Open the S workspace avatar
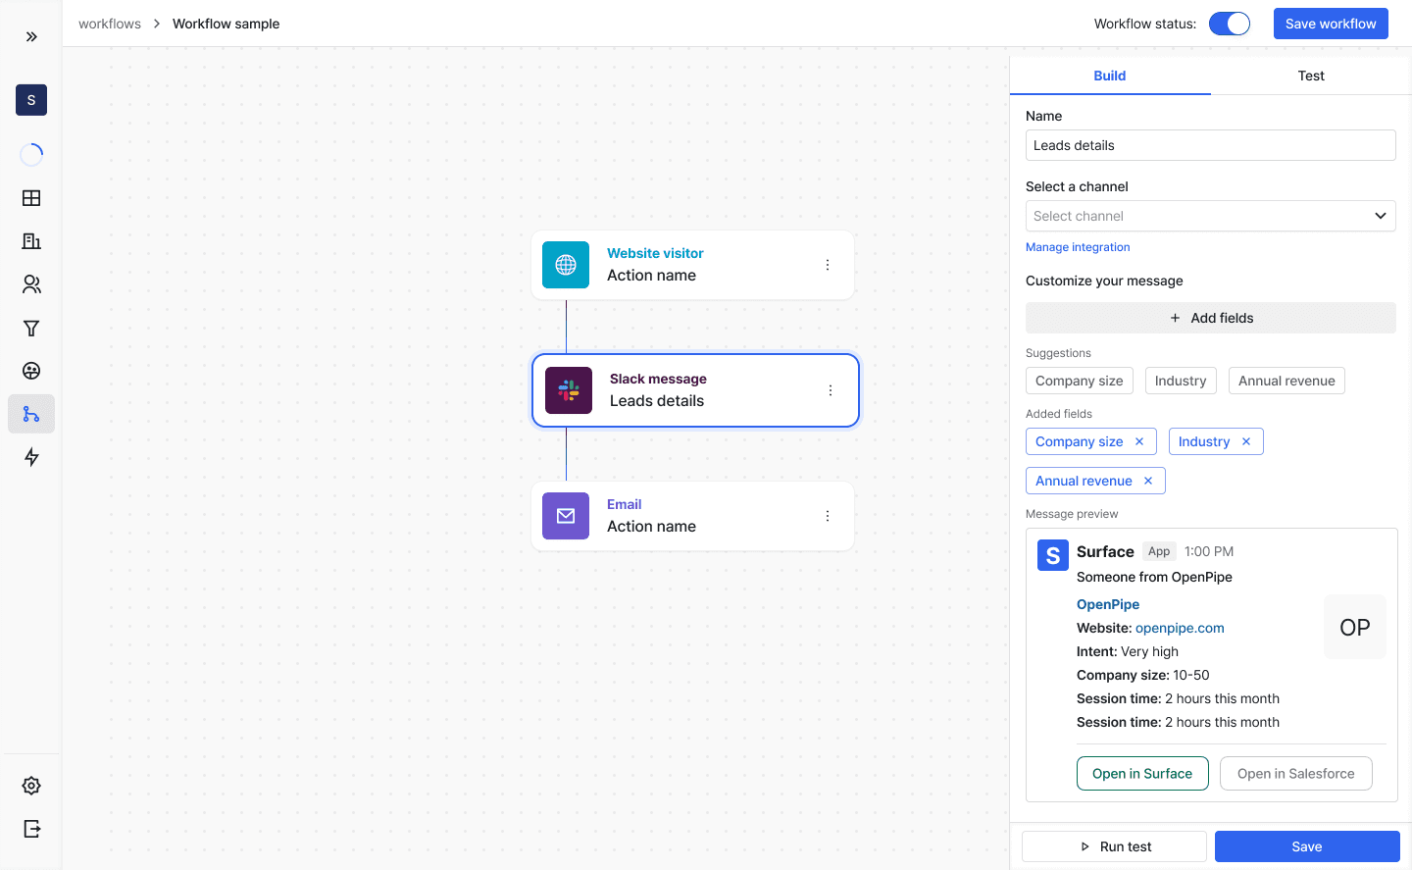Image resolution: width=1412 pixels, height=870 pixels. [x=31, y=100]
